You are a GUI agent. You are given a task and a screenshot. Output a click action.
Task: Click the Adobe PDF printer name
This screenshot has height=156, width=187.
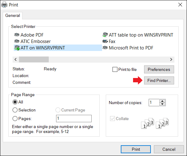click(32, 35)
